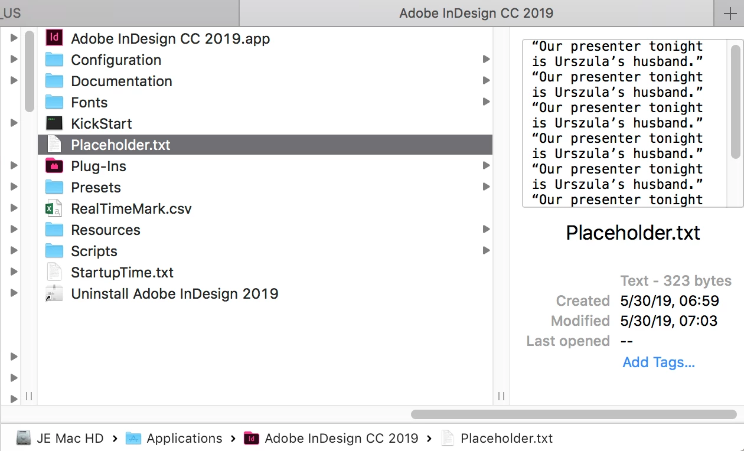
Task: Click the Fonts folder icon
Action: coord(54,102)
